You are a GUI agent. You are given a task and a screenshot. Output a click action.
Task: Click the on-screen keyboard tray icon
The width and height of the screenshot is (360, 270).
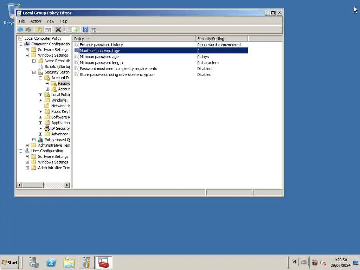(x=304, y=262)
